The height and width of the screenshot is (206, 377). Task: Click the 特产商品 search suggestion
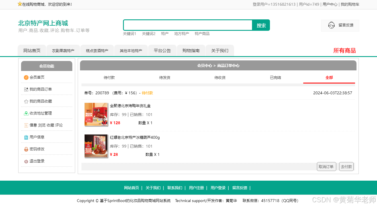(x=202, y=34)
